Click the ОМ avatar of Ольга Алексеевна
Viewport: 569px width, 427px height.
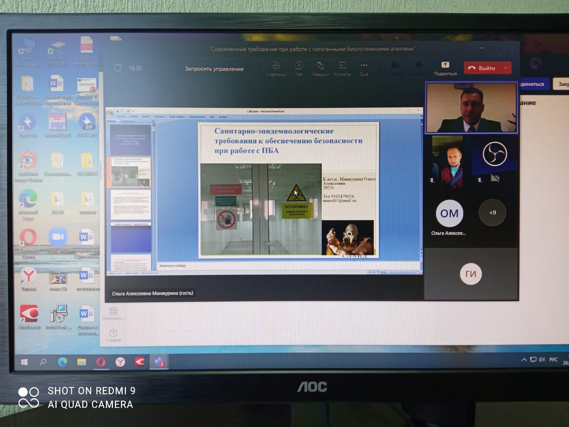(x=449, y=213)
